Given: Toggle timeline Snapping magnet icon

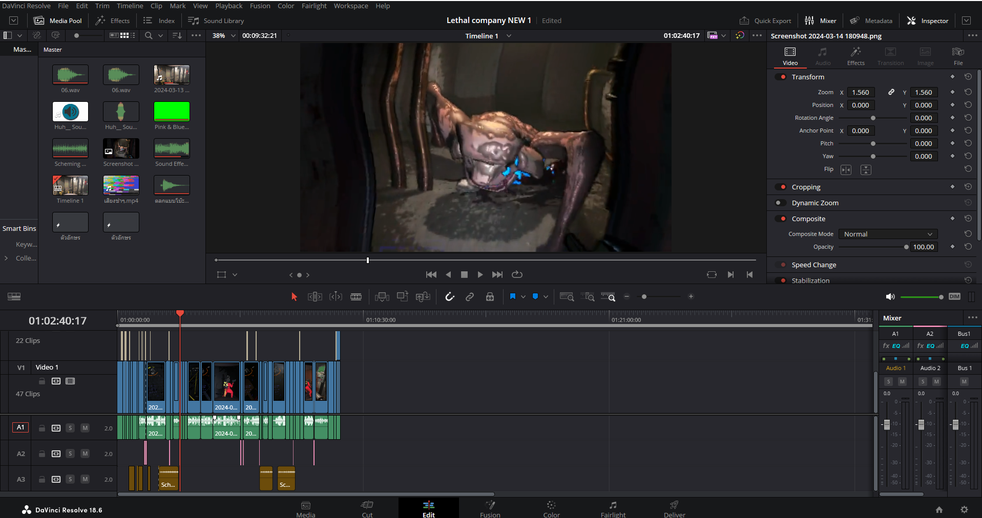Looking at the screenshot, I should click(x=449, y=297).
